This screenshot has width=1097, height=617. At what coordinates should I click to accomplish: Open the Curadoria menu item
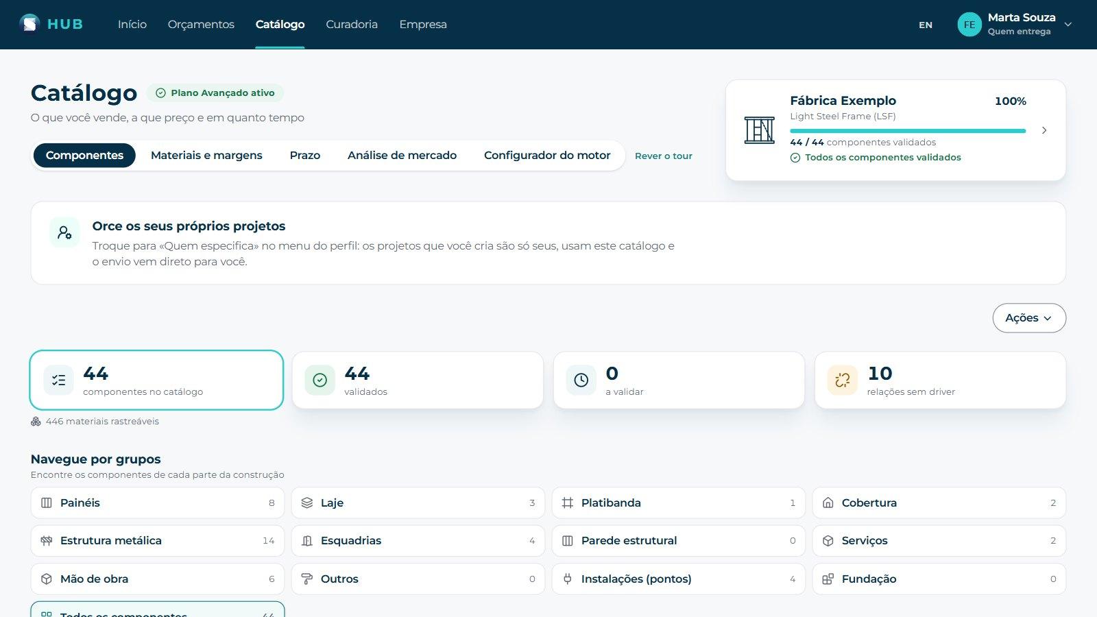coord(352,24)
